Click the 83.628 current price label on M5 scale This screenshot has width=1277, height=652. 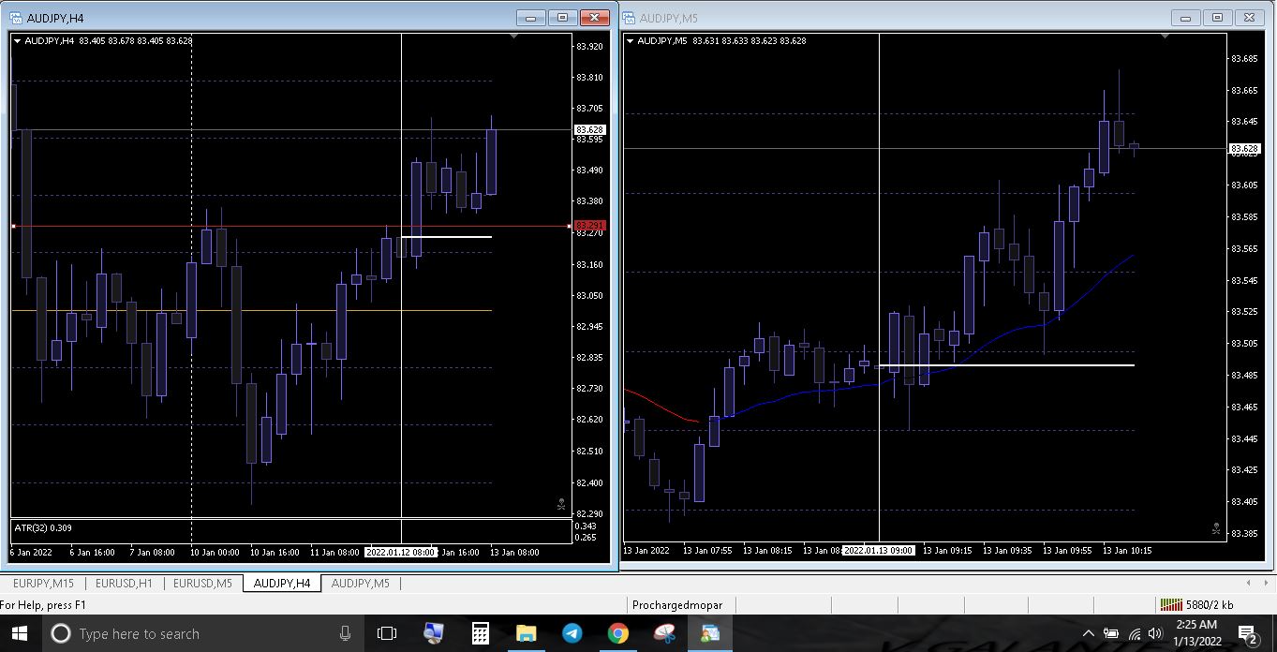coord(1245,148)
